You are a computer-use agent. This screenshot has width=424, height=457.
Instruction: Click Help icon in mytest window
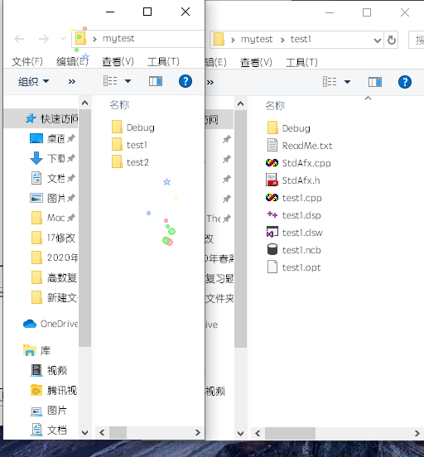click(x=185, y=81)
